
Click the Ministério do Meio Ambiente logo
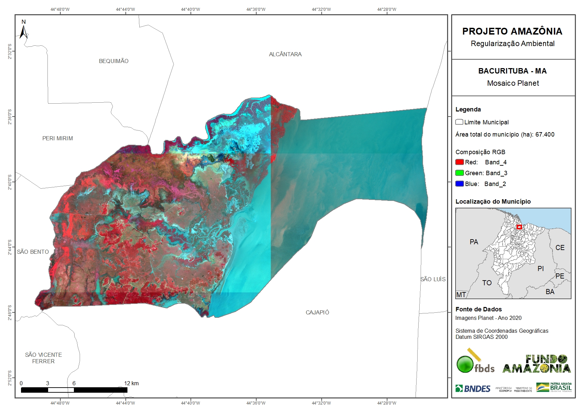523,389
